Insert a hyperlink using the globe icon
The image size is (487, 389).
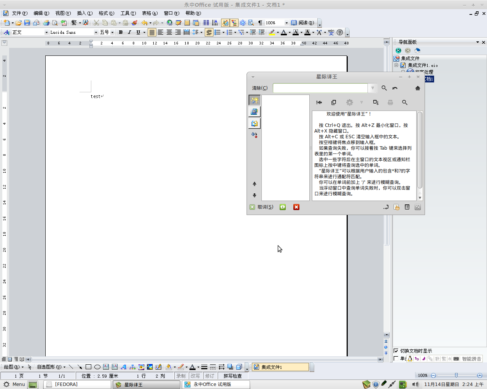click(x=170, y=23)
